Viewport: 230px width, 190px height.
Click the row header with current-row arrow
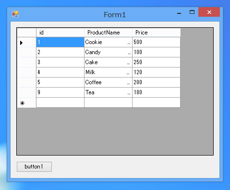26,42
